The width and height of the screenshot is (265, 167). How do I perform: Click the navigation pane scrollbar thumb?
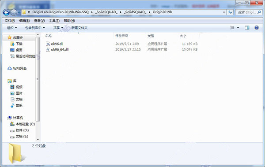(38, 79)
